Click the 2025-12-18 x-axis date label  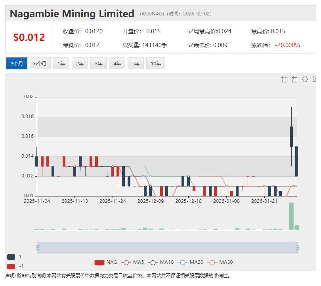(x=189, y=201)
